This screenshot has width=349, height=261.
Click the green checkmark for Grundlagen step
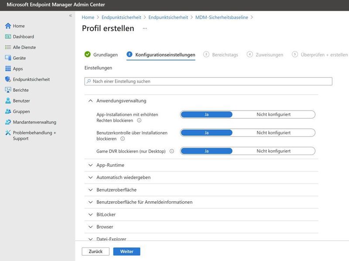tap(88, 54)
